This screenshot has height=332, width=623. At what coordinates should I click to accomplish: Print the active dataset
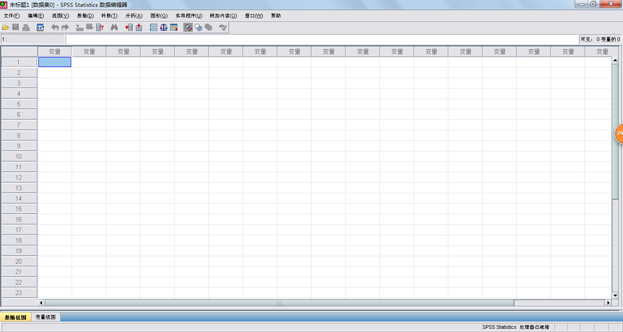coord(26,27)
